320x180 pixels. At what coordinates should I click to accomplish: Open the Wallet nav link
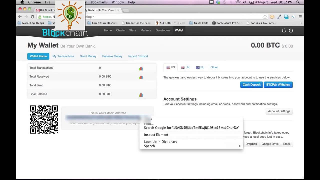[179, 30]
